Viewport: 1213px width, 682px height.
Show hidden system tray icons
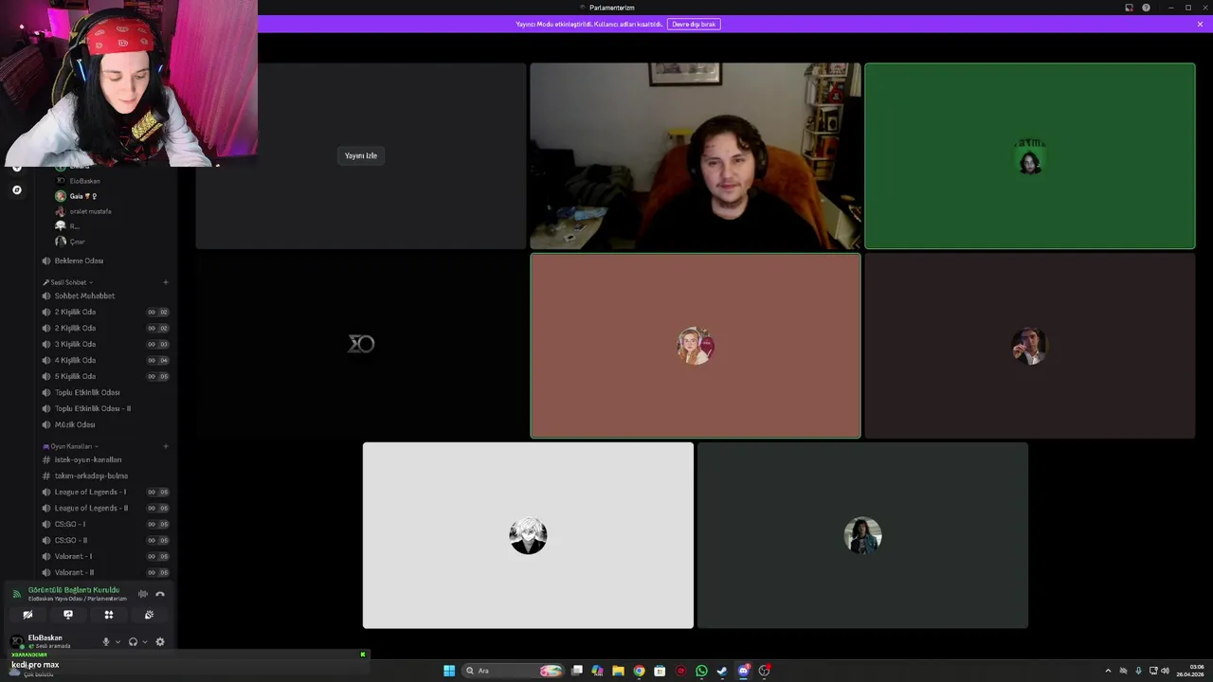point(1108,671)
